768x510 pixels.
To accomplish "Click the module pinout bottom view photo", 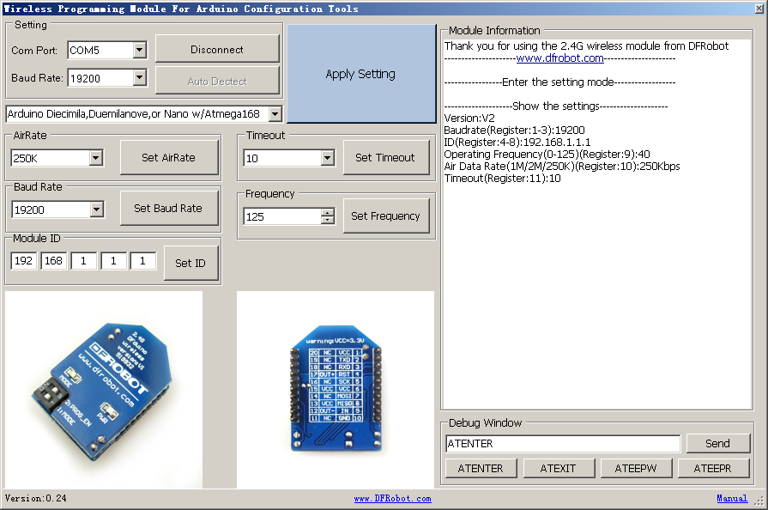I will (336, 390).
